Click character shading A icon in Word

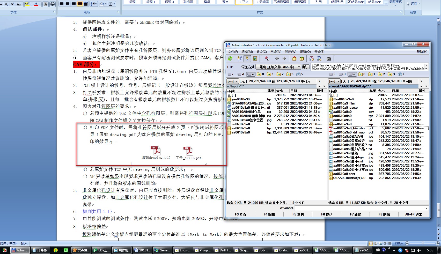46,4
